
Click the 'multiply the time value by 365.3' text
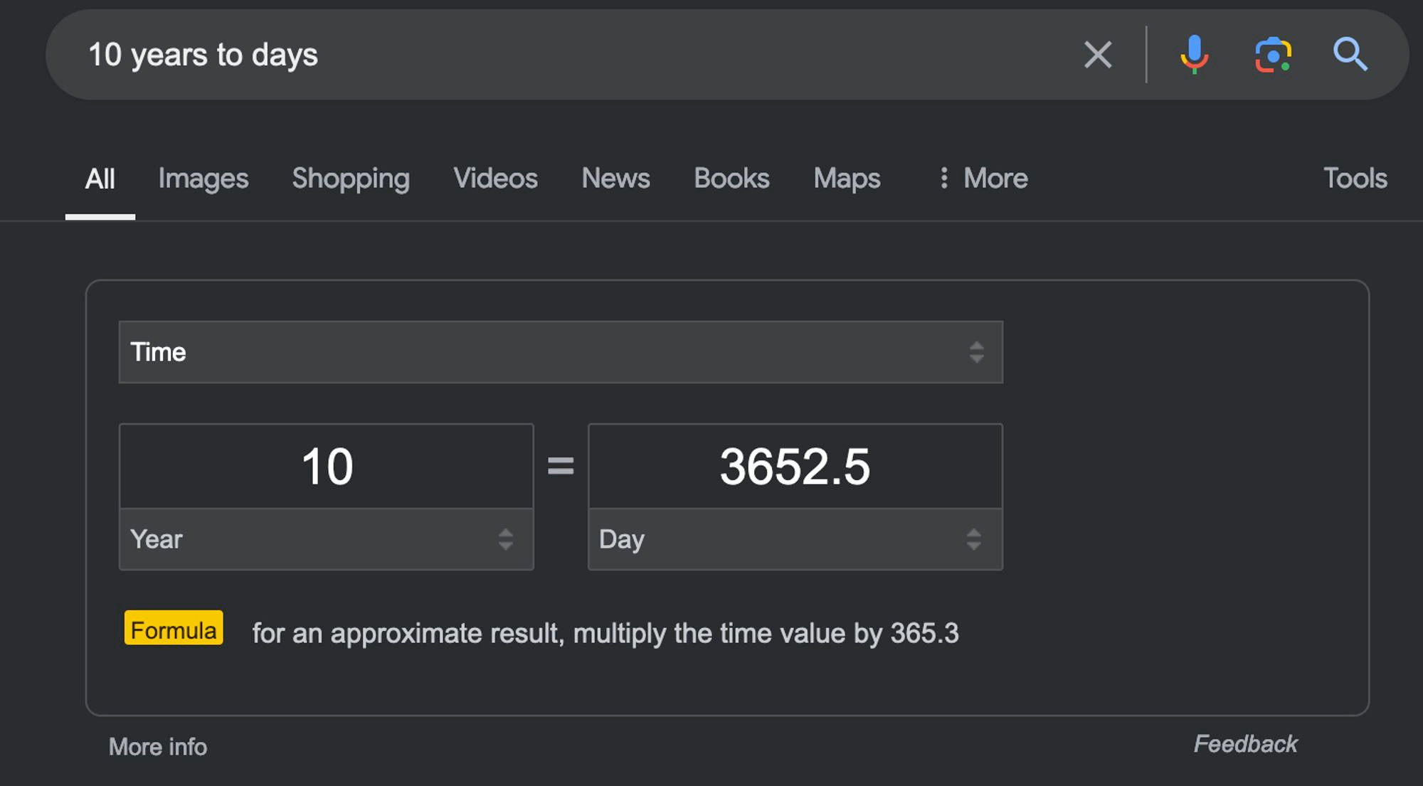(766, 633)
